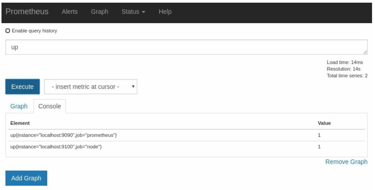Switch to the Graph tab
The height and width of the screenshot is (190, 375).
pos(19,106)
